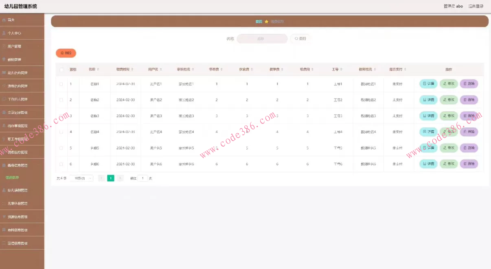Toggle the select-all checkbox in the table header
491x269 pixels.
pos(61,70)
